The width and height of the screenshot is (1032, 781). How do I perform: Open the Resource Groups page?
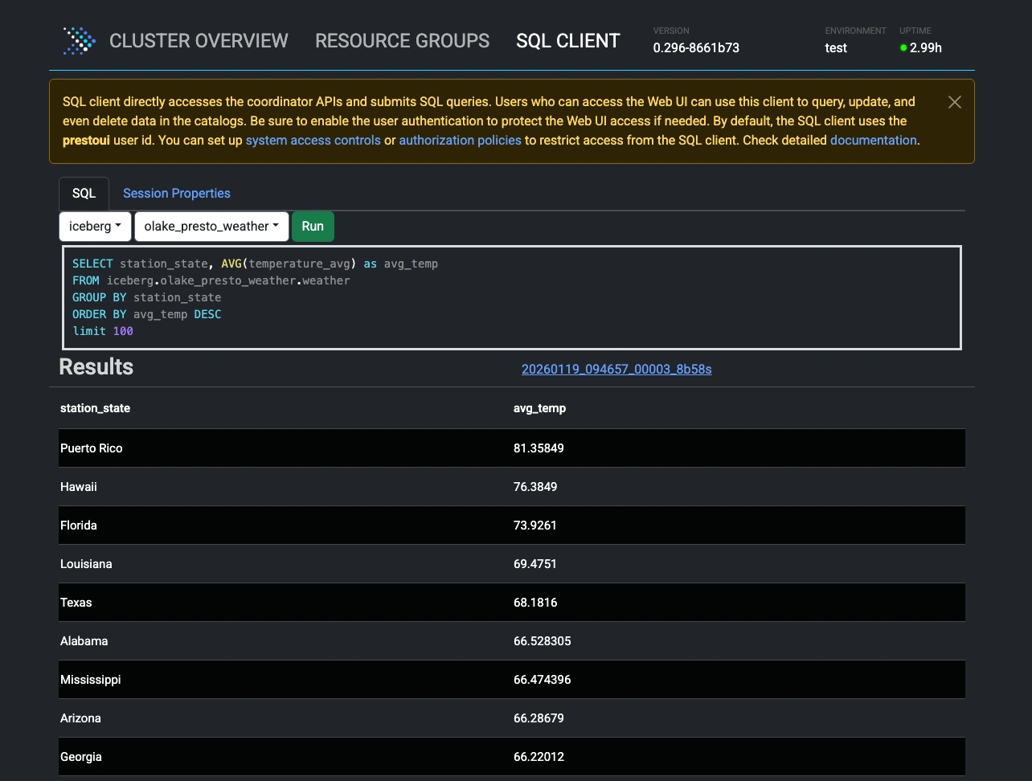click(402, 41)
